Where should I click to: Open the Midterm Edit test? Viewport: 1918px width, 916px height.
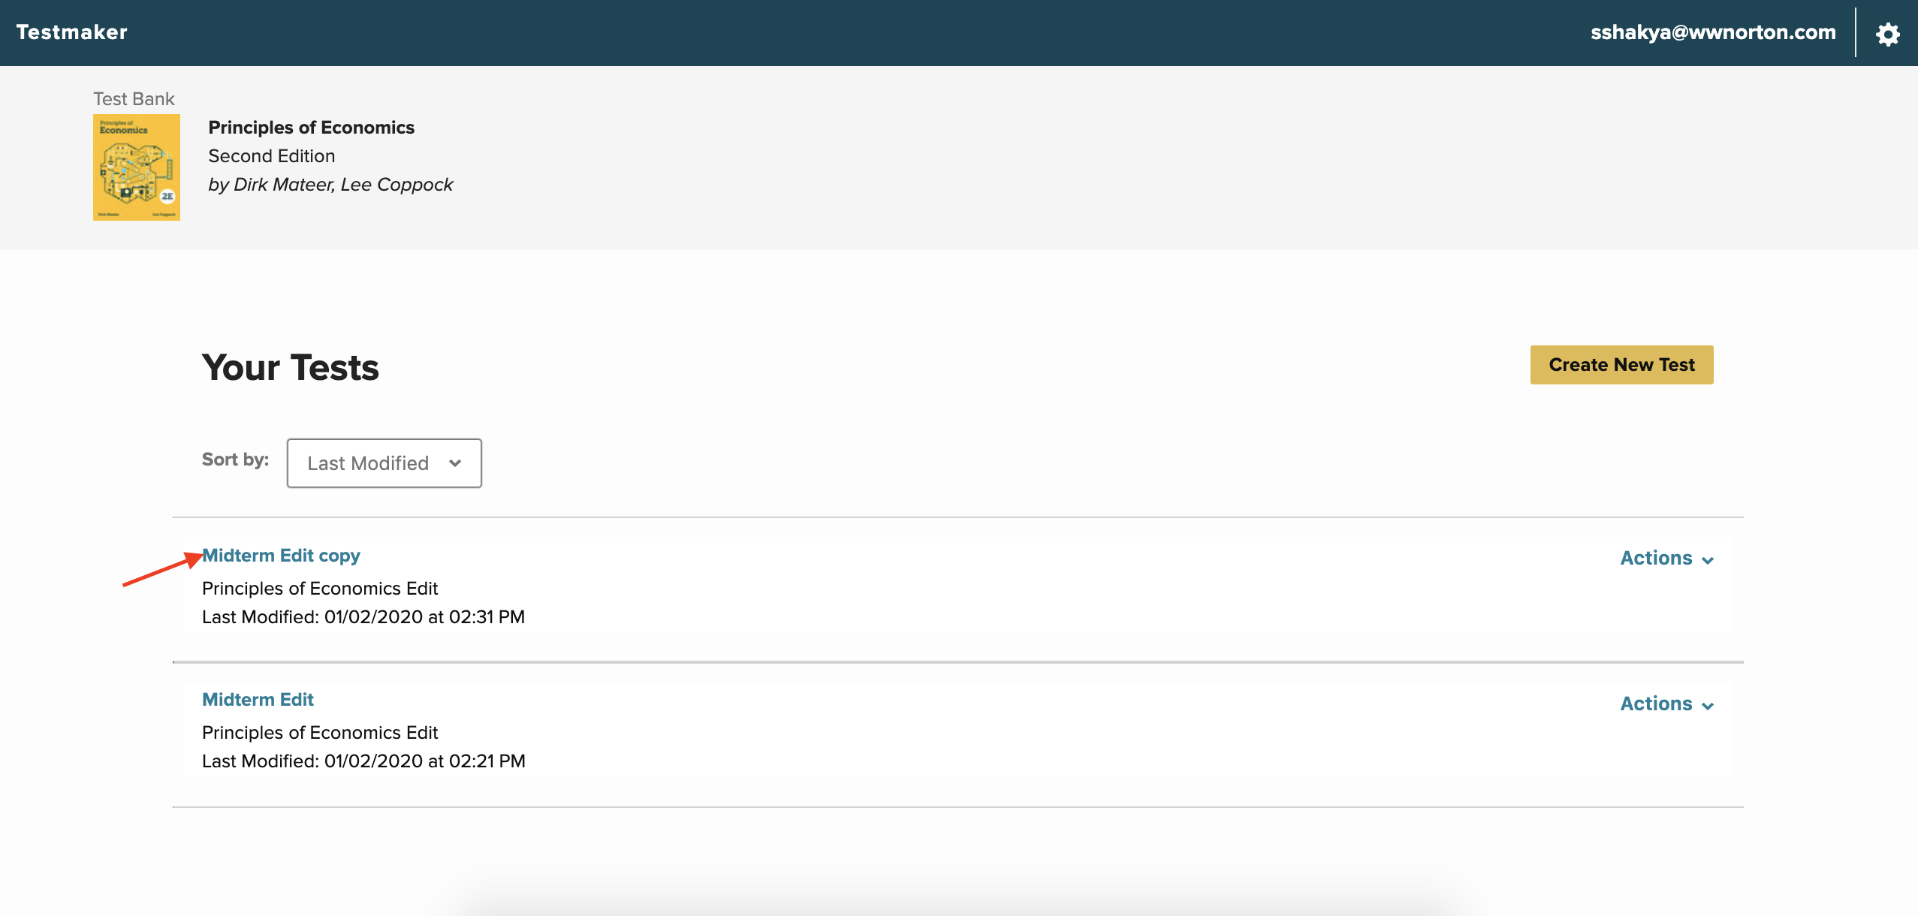coord(258,700)
